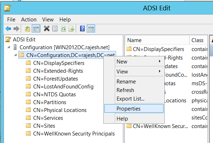Click the Delete X toolbar icon
This screenshot has height=143, width=213.
coord(46,29)
